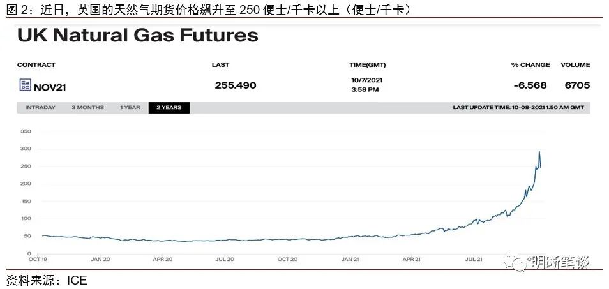This screenshot has height=289, width=609.
Task: Click the TIME(GMT) column header
Action: pos(368,65)
